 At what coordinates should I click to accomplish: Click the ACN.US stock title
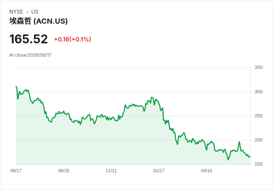(39, 21)
